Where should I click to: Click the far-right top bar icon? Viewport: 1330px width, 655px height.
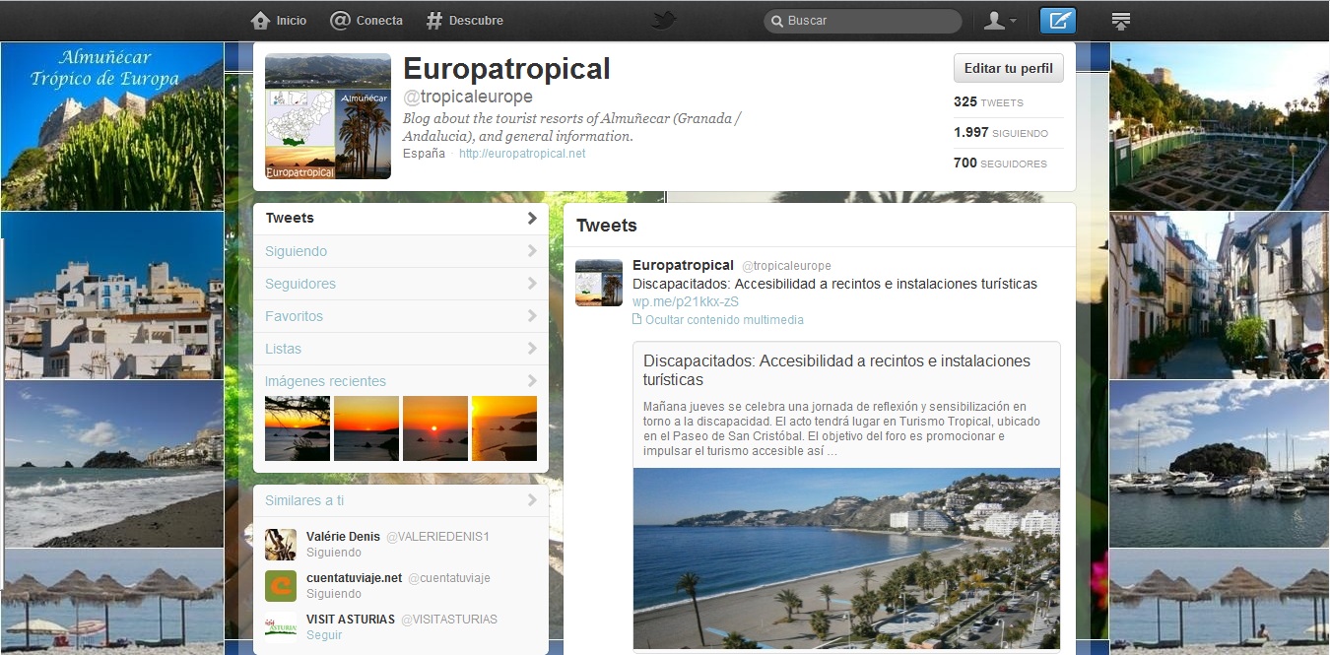tap(1120, 21)
